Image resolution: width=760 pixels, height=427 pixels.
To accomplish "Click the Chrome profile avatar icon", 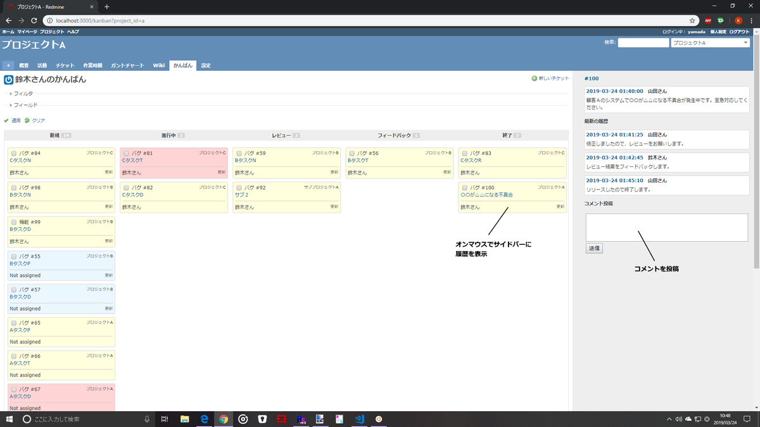I will point(739,20).
